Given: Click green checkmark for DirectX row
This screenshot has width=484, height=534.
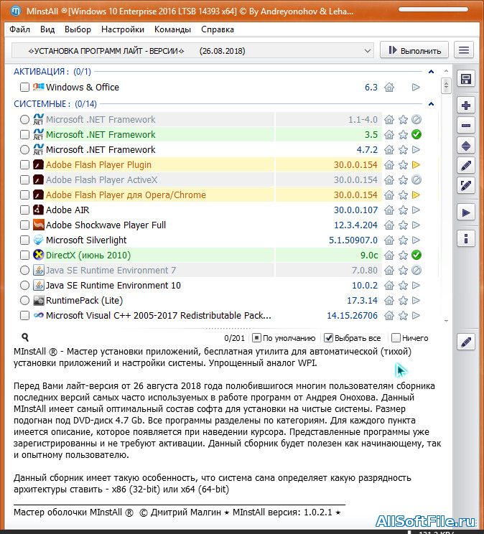Looking at the screenshot, I should tap(416, 255).
